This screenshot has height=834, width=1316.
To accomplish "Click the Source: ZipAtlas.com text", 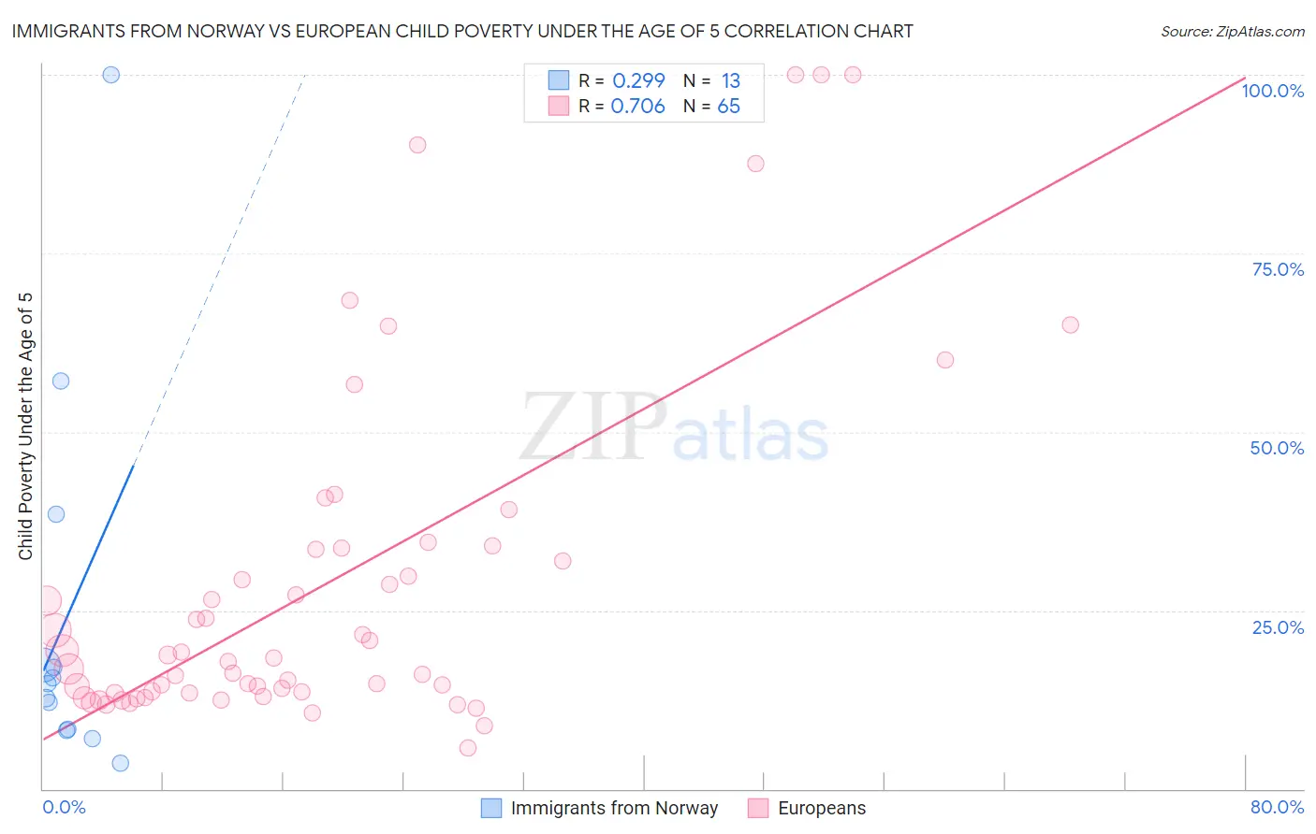I will coord(1233,32).
